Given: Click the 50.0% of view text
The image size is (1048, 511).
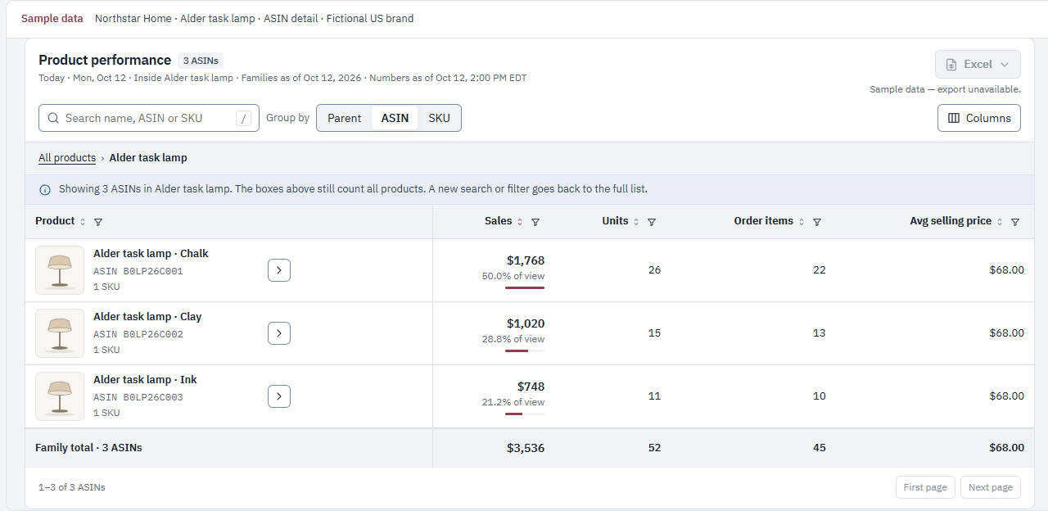Looking at the screenshot, I should tap(513, 276).
